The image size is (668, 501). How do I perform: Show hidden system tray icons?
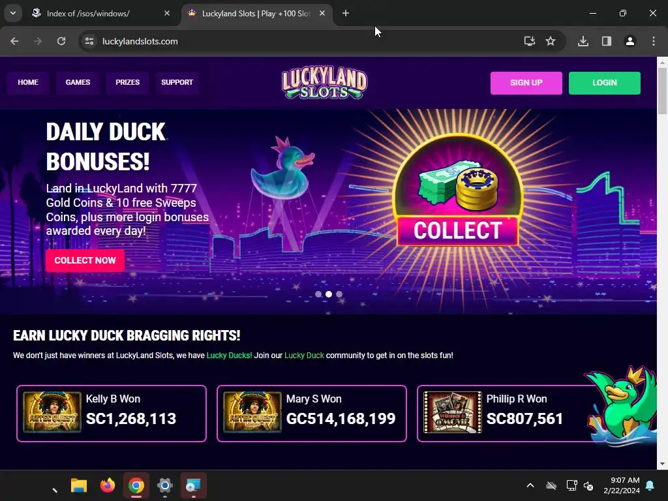[x=530, y=485]
